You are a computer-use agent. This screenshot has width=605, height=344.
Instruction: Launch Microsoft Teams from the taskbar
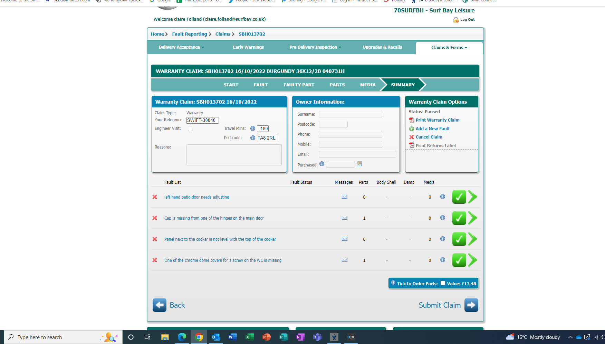[x=317, y=337]
